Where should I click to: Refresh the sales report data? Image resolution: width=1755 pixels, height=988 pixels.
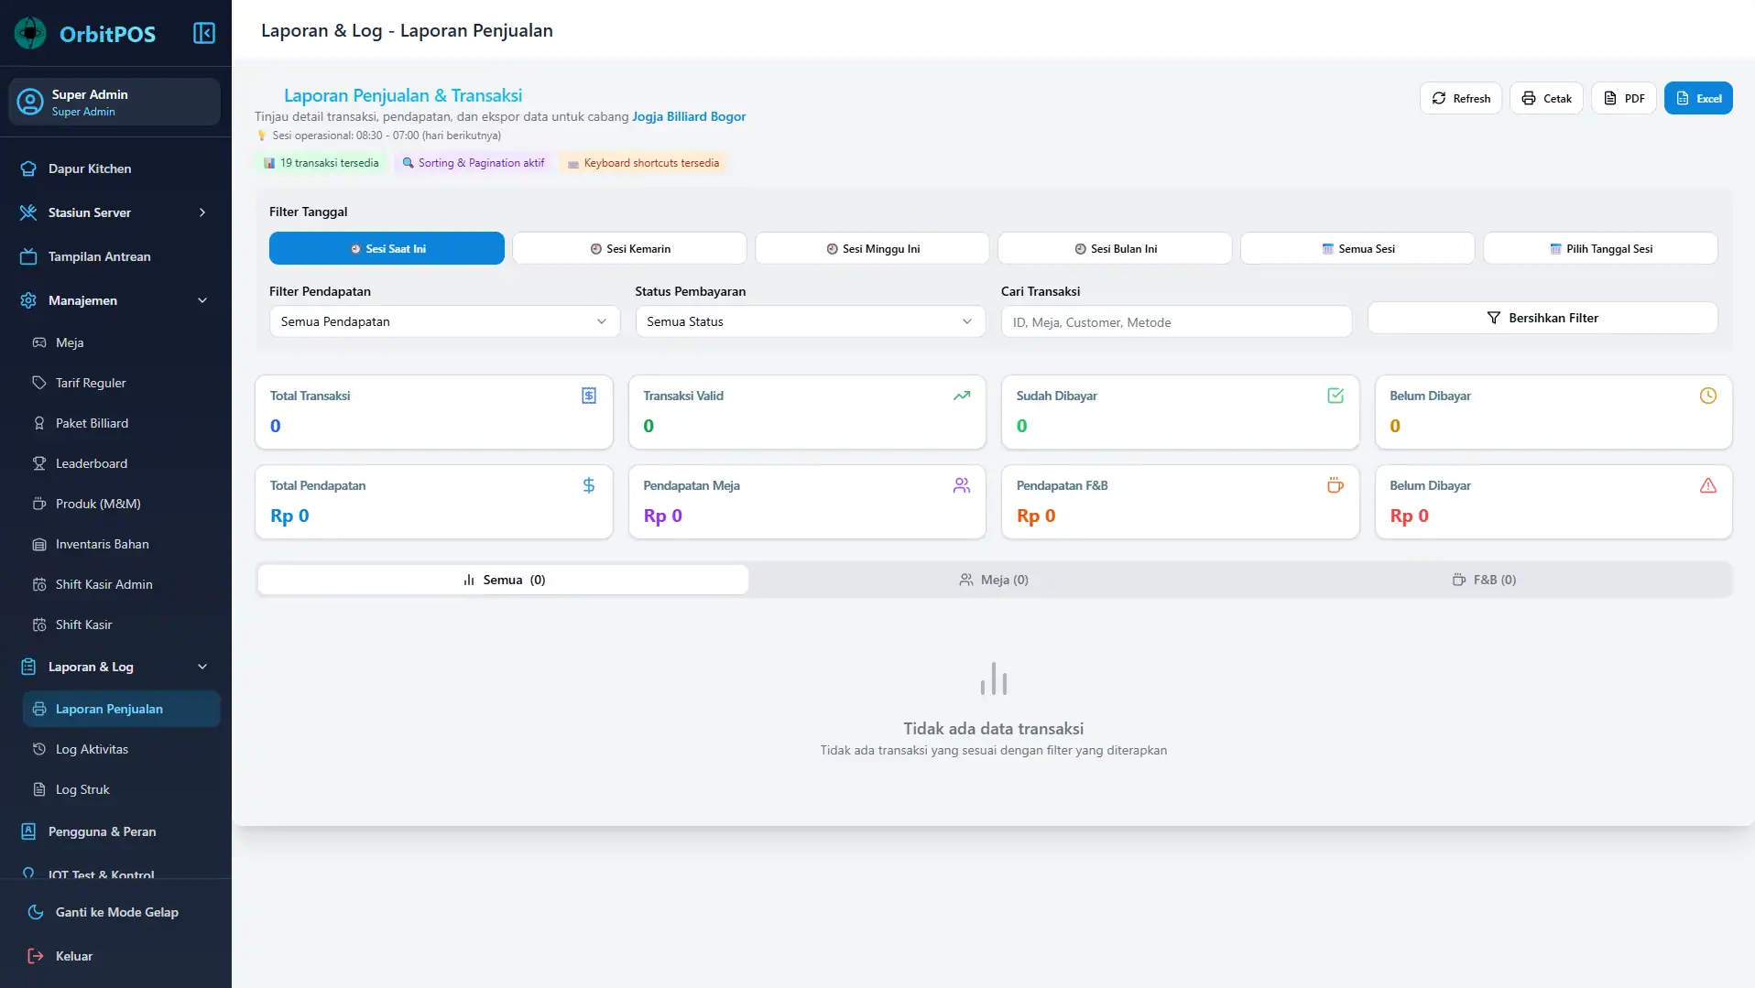tap(1460, 98)
